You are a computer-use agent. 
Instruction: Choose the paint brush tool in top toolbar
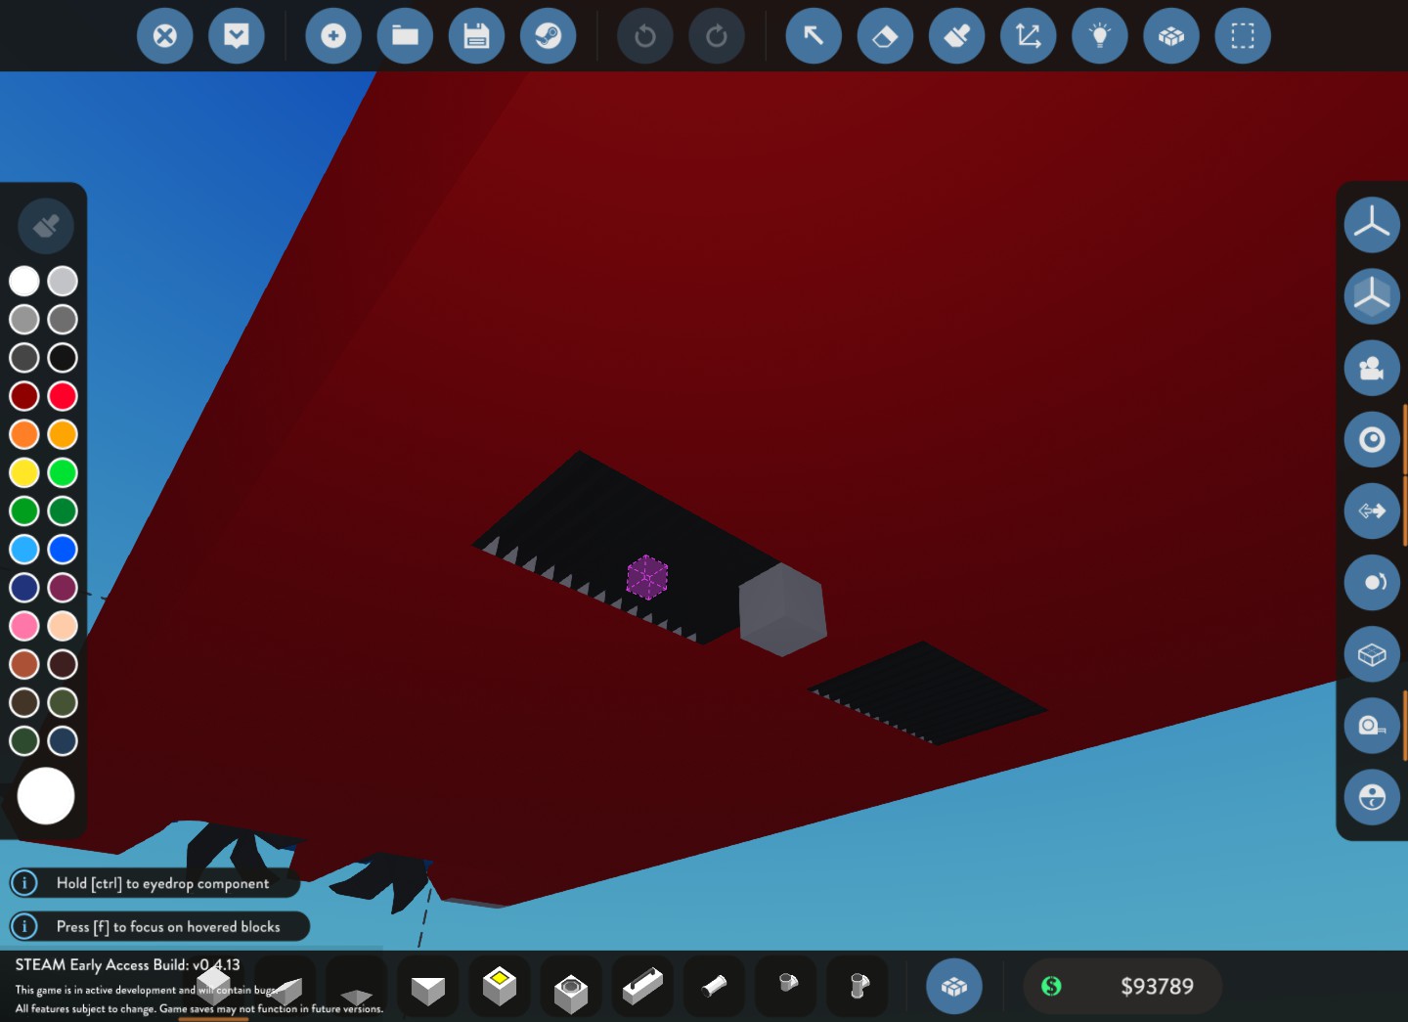(956, 36)
